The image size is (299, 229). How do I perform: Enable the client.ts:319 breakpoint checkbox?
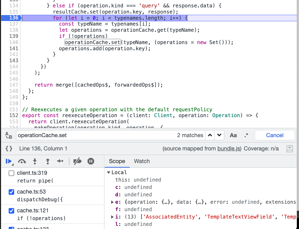11,173
